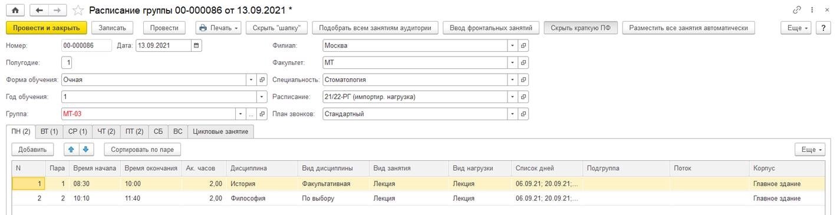Navigate back with the left arrow
Image resolution: width=840 pixels, height=215 pixels.
tap(39, 10)
